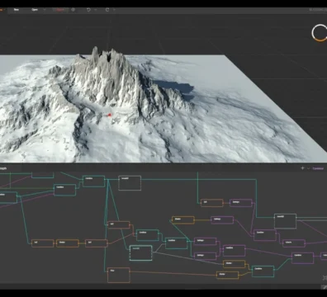
Task: Expand the undo history dropdown arrow
Action: click(96, 10)
